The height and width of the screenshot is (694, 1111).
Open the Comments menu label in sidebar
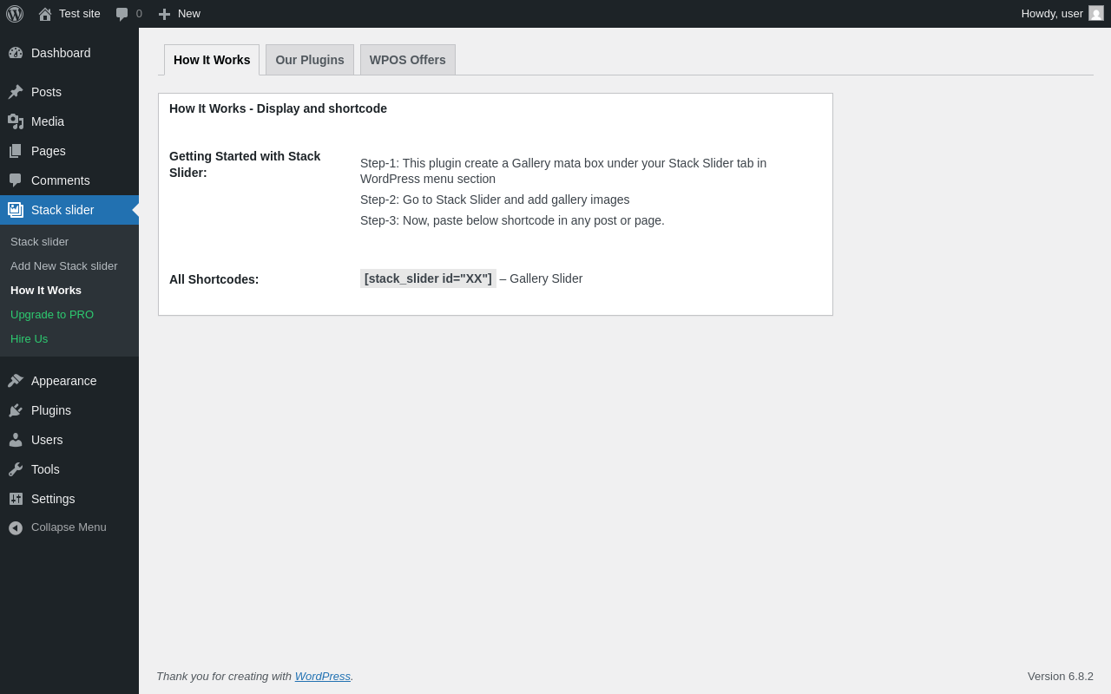(x=61, y=180)
